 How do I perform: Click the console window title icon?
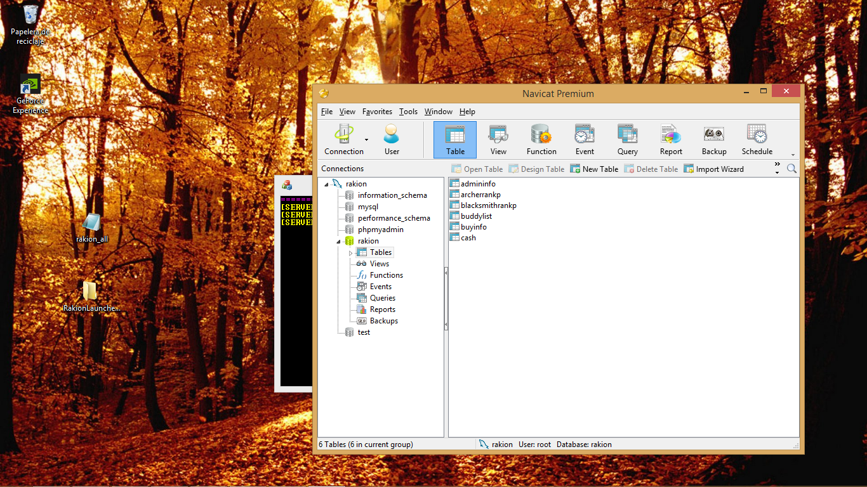pyautogui.click(x=287, y=185)
